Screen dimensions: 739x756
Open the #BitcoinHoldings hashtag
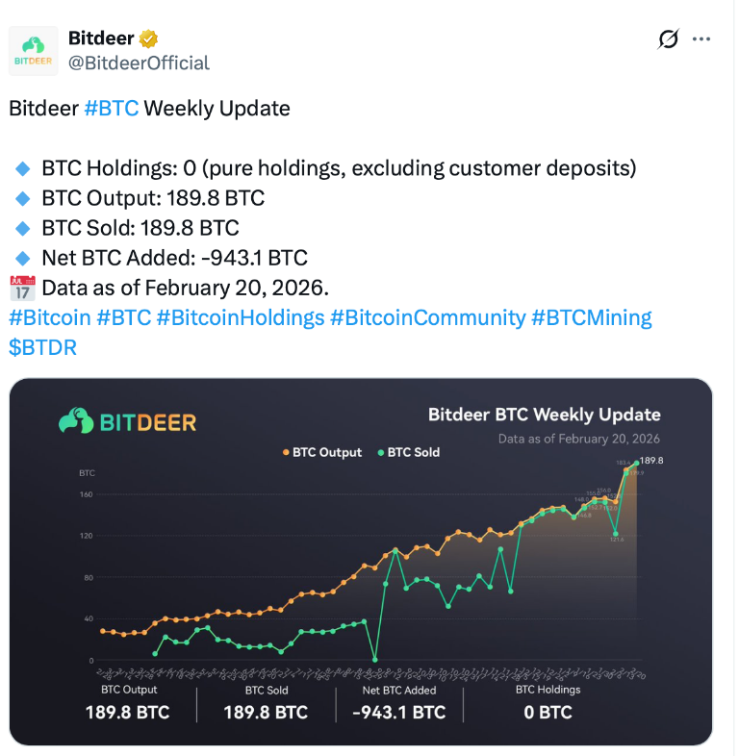coord(241,318)
